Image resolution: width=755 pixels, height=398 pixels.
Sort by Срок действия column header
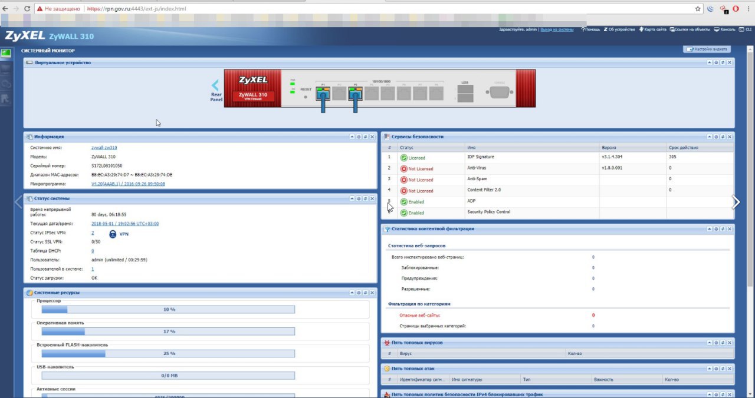point(700,147)
